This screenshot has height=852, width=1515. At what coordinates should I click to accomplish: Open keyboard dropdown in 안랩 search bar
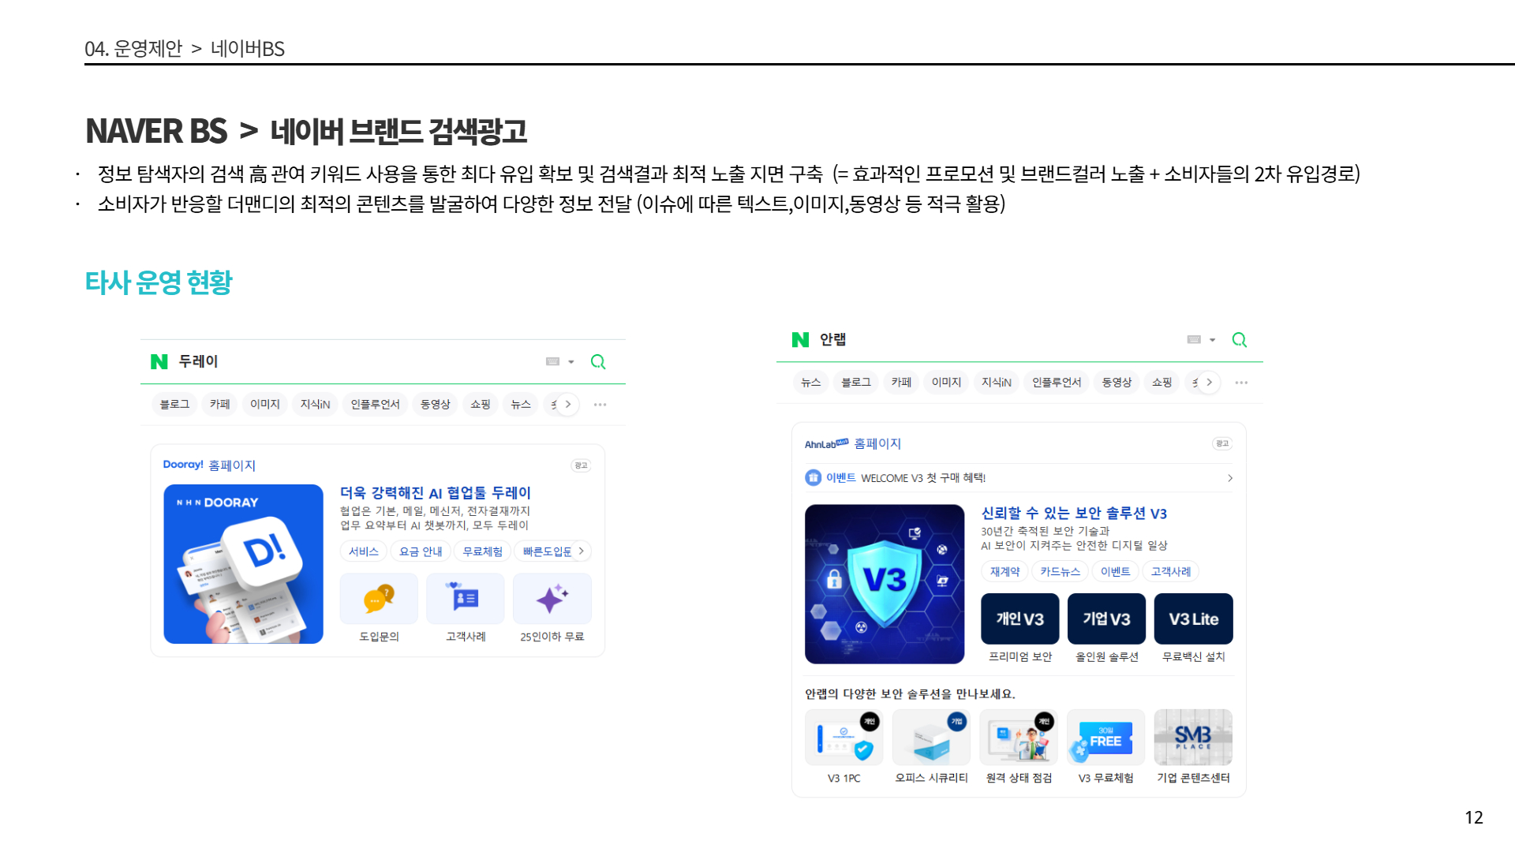click(x=1213, y=340)
